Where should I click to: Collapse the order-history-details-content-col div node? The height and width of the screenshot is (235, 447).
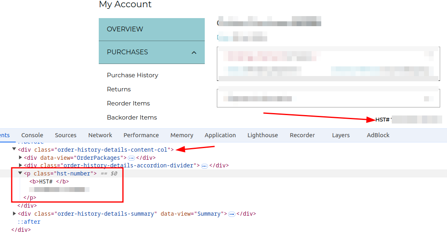(x=15, y=150)
